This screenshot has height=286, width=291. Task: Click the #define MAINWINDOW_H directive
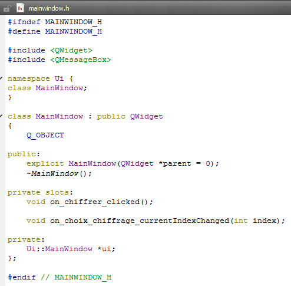[55, 31]
